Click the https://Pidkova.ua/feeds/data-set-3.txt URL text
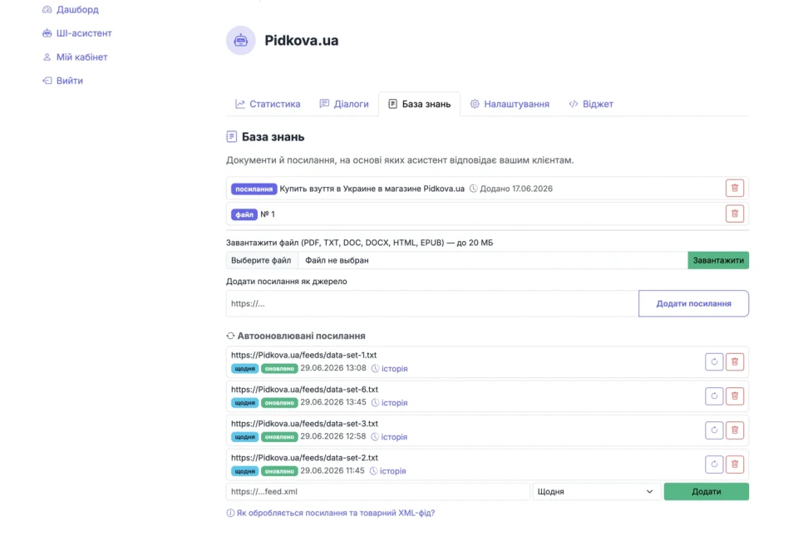Viewport: 798px width, 536px height. click(x=304, y=423)
